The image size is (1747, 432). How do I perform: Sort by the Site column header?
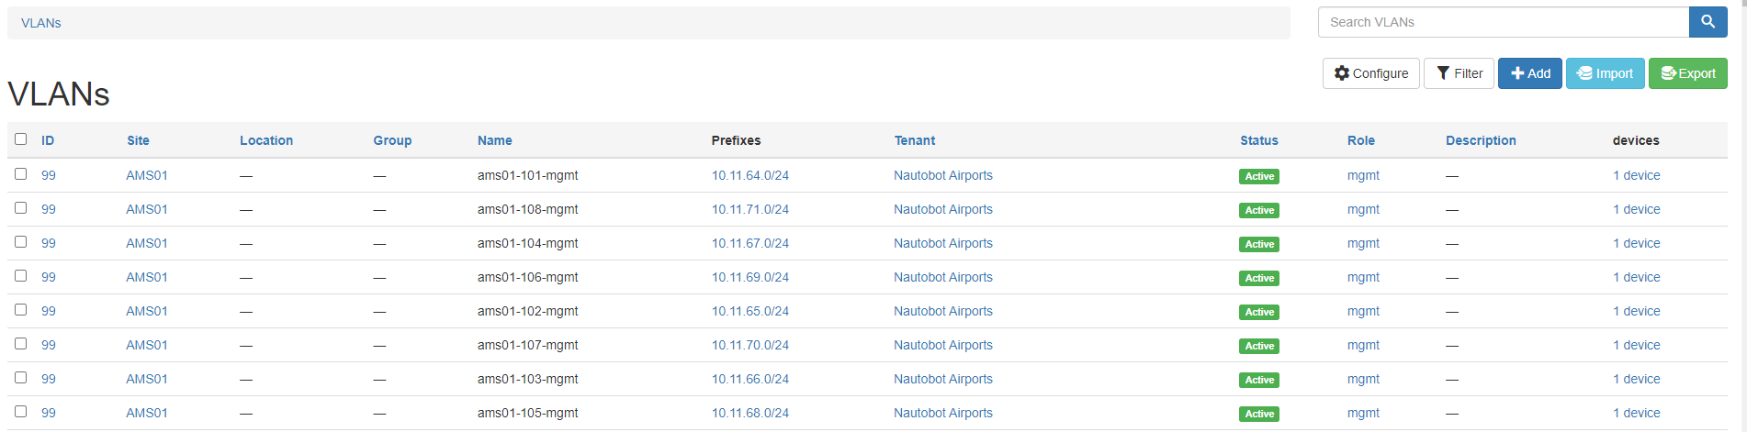click(x=138, y=140)
